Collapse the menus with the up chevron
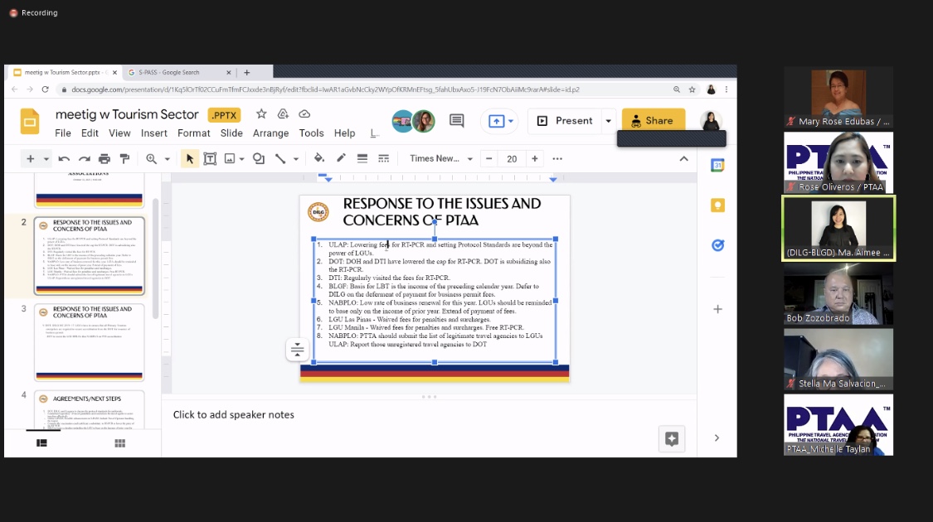933x522 pixels. 683,159
